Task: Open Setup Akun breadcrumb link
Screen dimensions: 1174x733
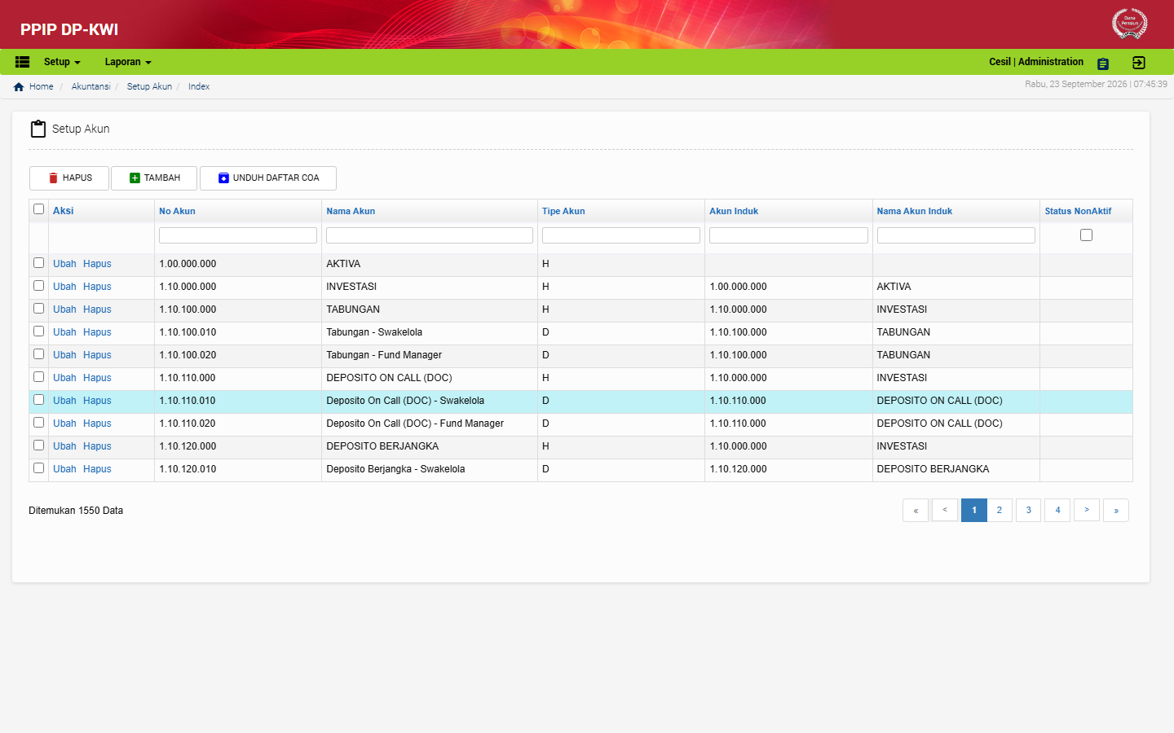Action: [149, 86]
